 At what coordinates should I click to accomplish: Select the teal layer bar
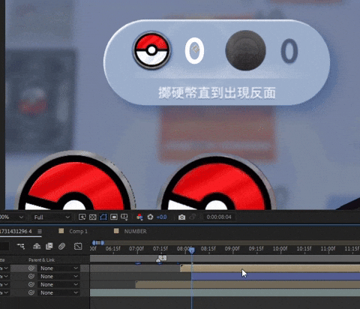[x=225, y=292]
